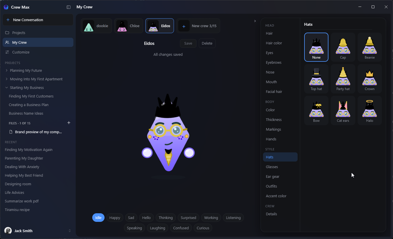Pick the Cat ears option

(343, 110)
